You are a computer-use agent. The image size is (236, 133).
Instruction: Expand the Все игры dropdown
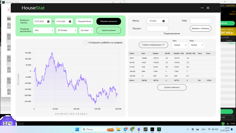tap(86, 30)
